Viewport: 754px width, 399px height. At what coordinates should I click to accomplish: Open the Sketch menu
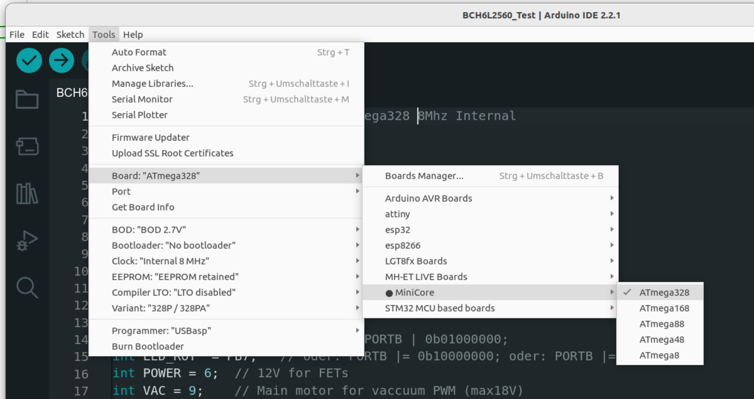(x=70, y=35)
